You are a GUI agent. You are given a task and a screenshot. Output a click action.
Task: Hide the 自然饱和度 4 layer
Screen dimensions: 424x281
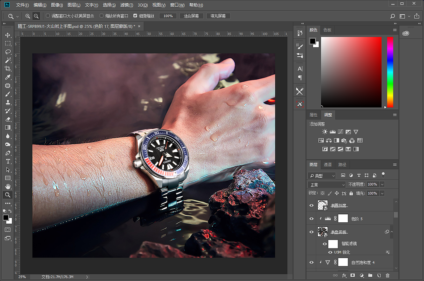pos(311,262)
